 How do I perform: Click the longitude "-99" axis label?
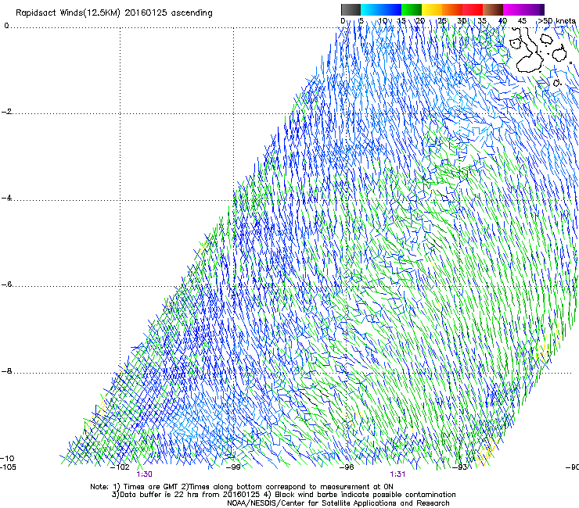pyautogui.click(x=233, y=467)
